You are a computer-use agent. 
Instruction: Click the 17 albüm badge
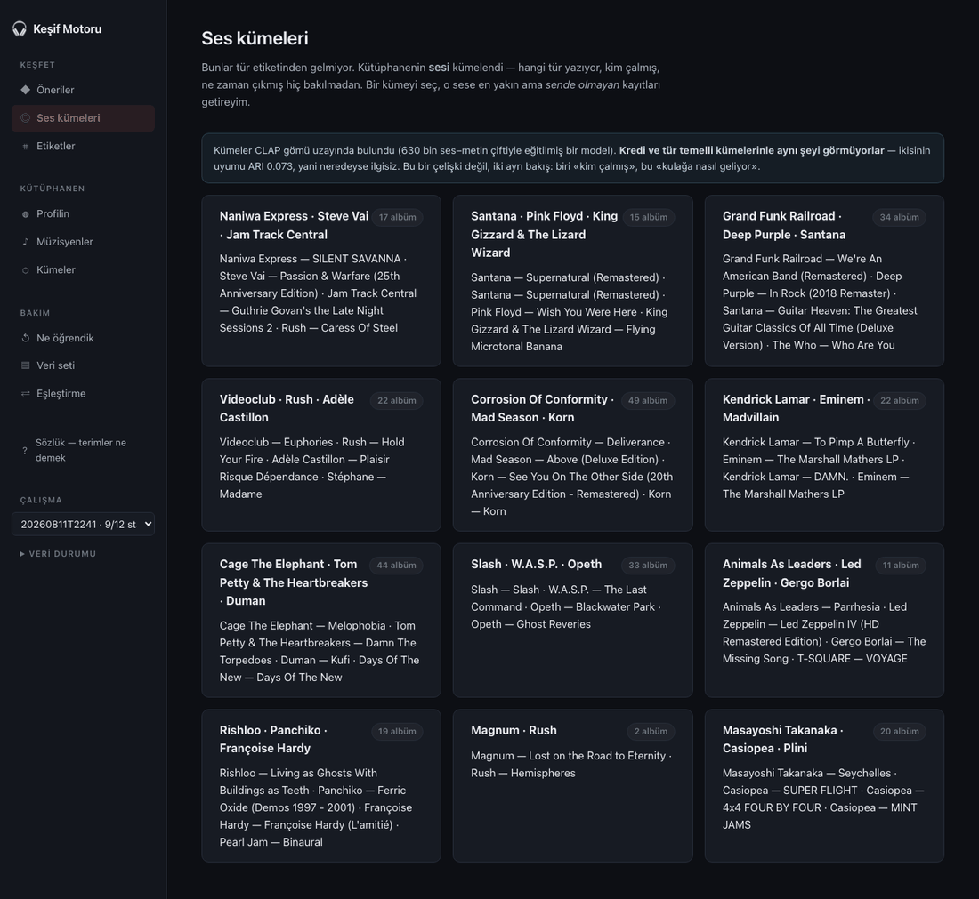[x=397, y=217]
